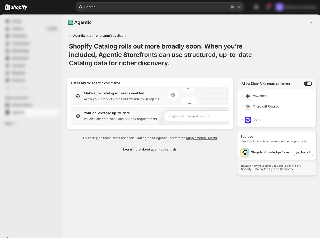Click 'Review how your product data is sent' text
This screenshot has height=238, width=320.
tap(271, 167)
